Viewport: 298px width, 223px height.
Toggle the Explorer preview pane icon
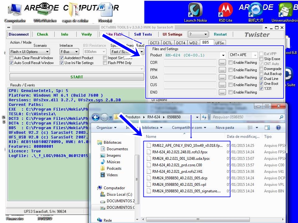pyautogui.click(x=267, y=128)
